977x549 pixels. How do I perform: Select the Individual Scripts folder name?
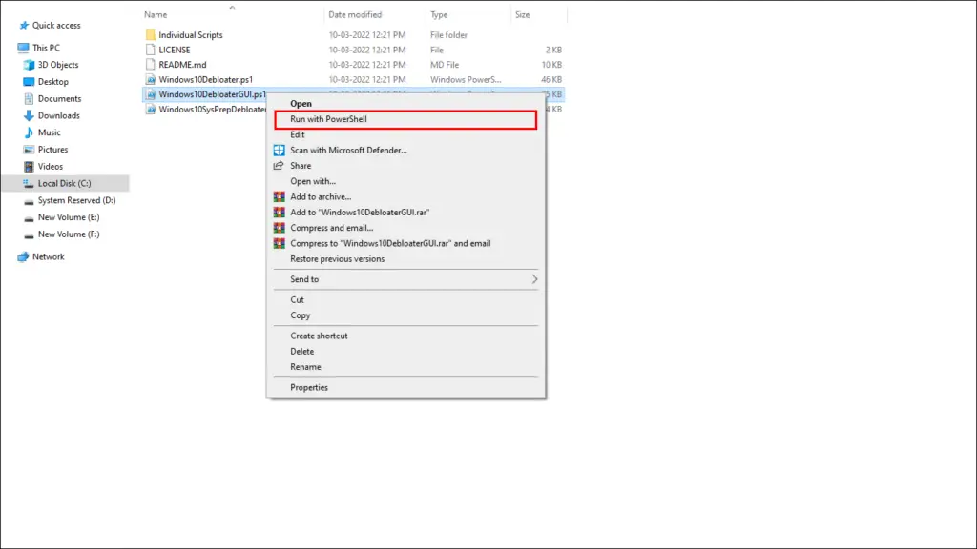(x=191, y=35)
